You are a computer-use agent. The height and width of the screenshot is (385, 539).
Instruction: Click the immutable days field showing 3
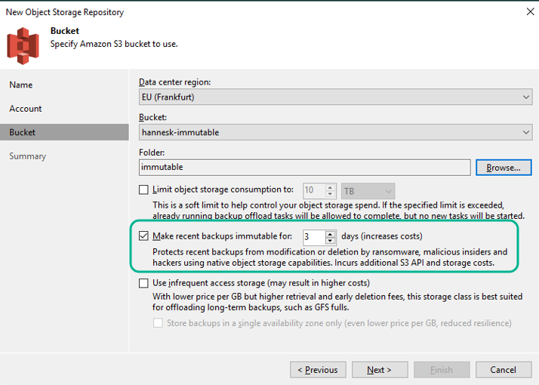click(x=313, y=237)
